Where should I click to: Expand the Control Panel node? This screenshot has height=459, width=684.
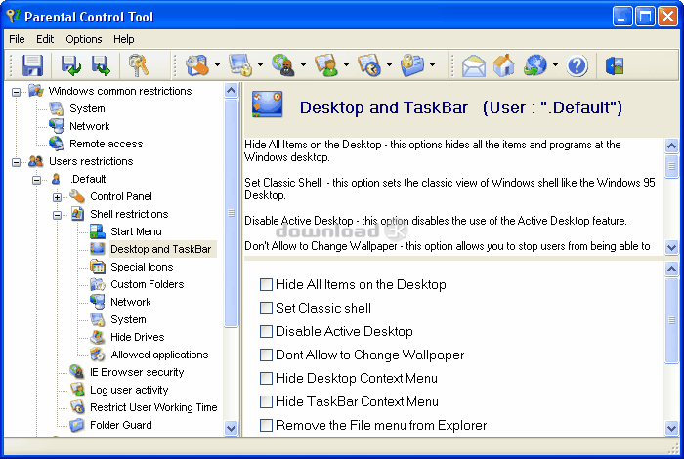click(x=57, y=197)
